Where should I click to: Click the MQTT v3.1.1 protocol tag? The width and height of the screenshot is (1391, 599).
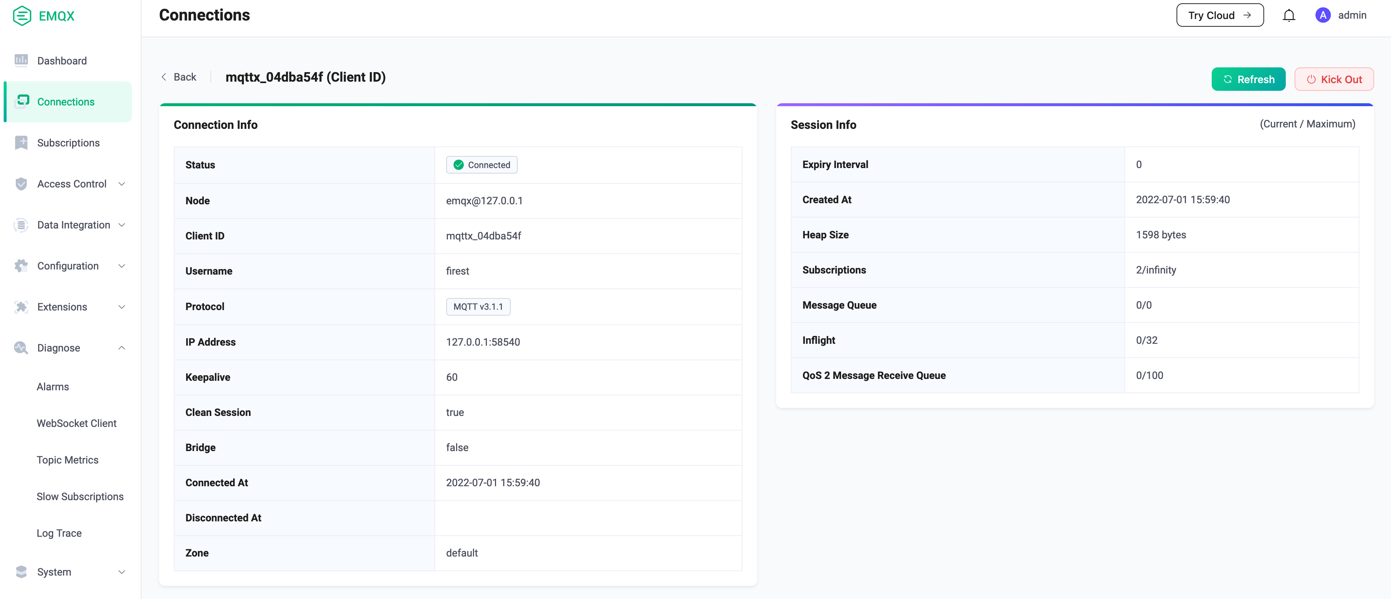478,307
